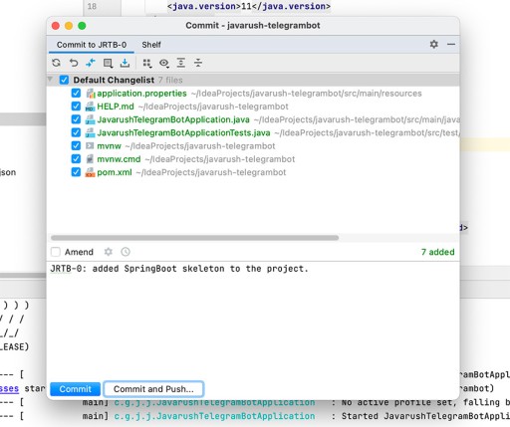The height and width of the screenshot is (427, 510).
Task: Click the Refresh changes icon
Action: (56, 63)
